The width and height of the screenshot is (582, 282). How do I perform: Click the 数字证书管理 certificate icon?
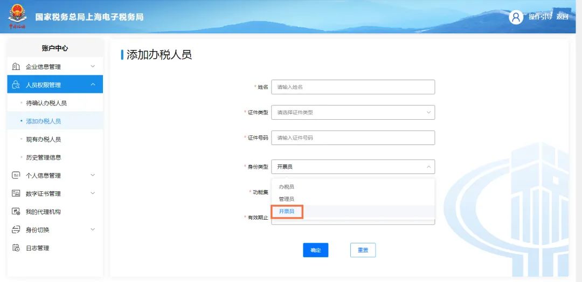point(16,193)
